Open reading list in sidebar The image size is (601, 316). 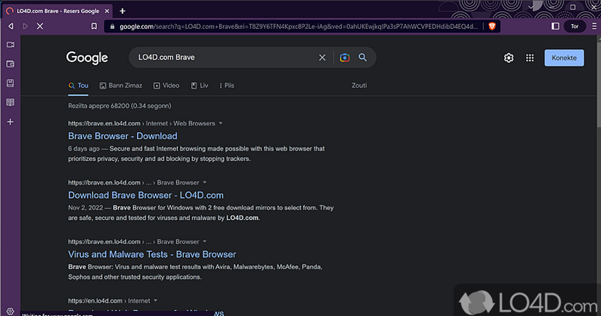pyautogui.click(x=10, y=102)
